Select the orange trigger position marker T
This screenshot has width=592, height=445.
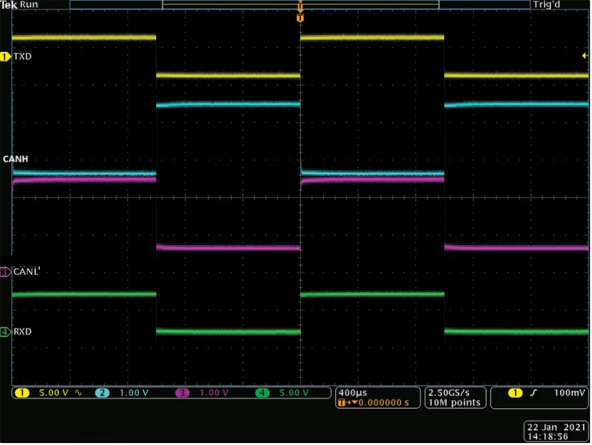click(x=300, y=18)
